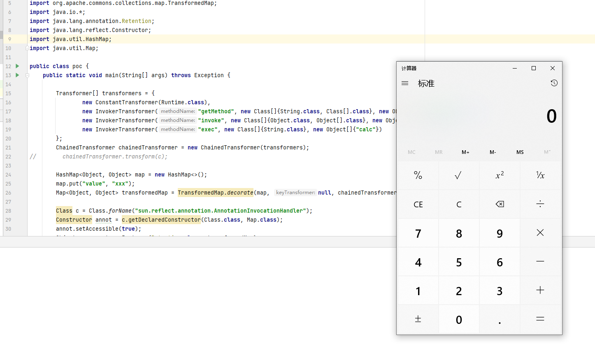Click the square root key
Image resolution: width=595 pixels, height=344 pixels.
pyautogui.click(x=459, y=175)
